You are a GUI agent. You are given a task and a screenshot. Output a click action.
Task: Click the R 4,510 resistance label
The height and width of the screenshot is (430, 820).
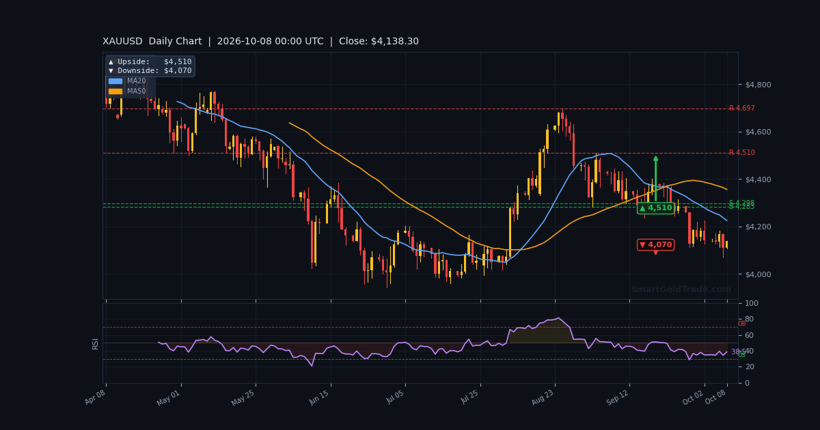(x=742, y=153)
